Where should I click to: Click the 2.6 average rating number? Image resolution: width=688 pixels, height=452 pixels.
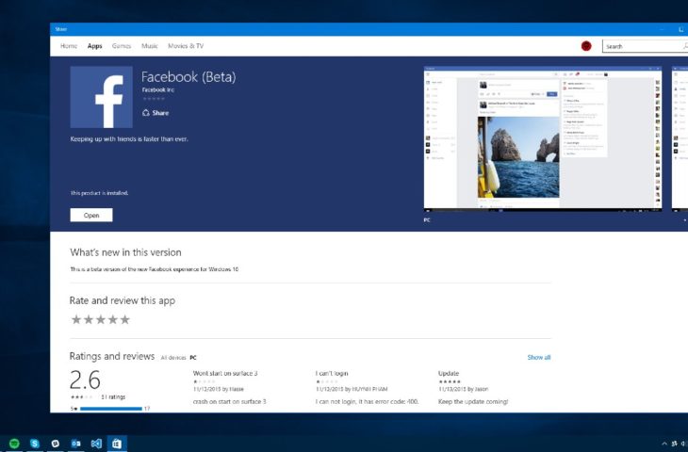click(85, 379)
